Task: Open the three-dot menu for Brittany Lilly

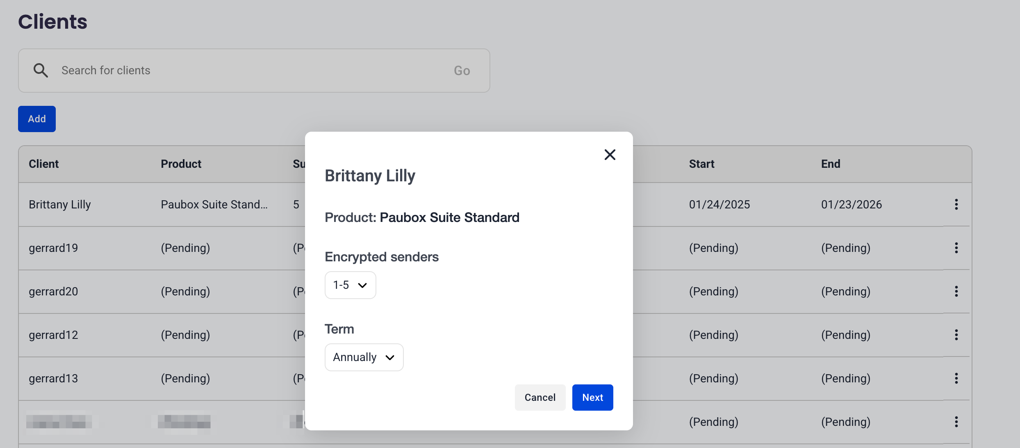Action: click(x=956, y=204)
